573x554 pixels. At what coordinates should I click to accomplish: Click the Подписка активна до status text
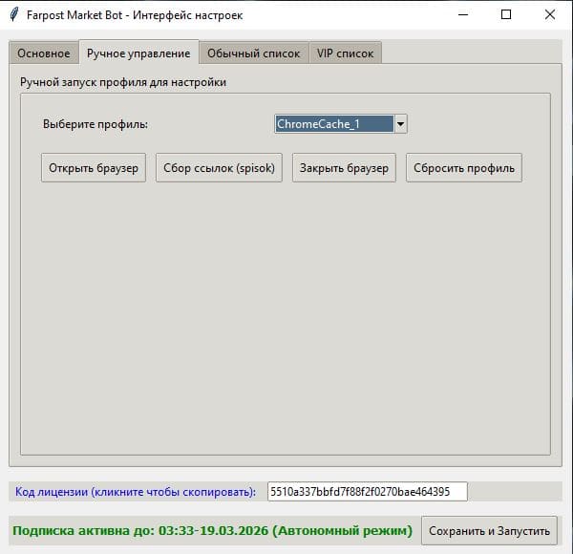(212, 531)
